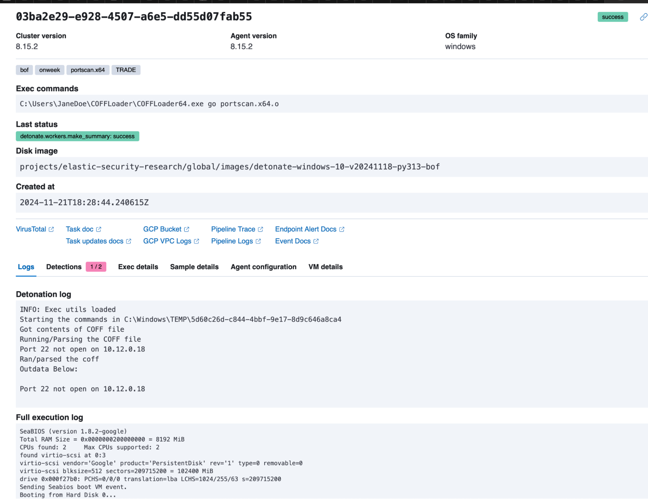Viewport: 648px width, 499px height.
Task: Select the Logs tab
Action: 26,267
